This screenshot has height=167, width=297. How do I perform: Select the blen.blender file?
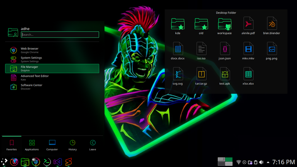tap(272, 26)
